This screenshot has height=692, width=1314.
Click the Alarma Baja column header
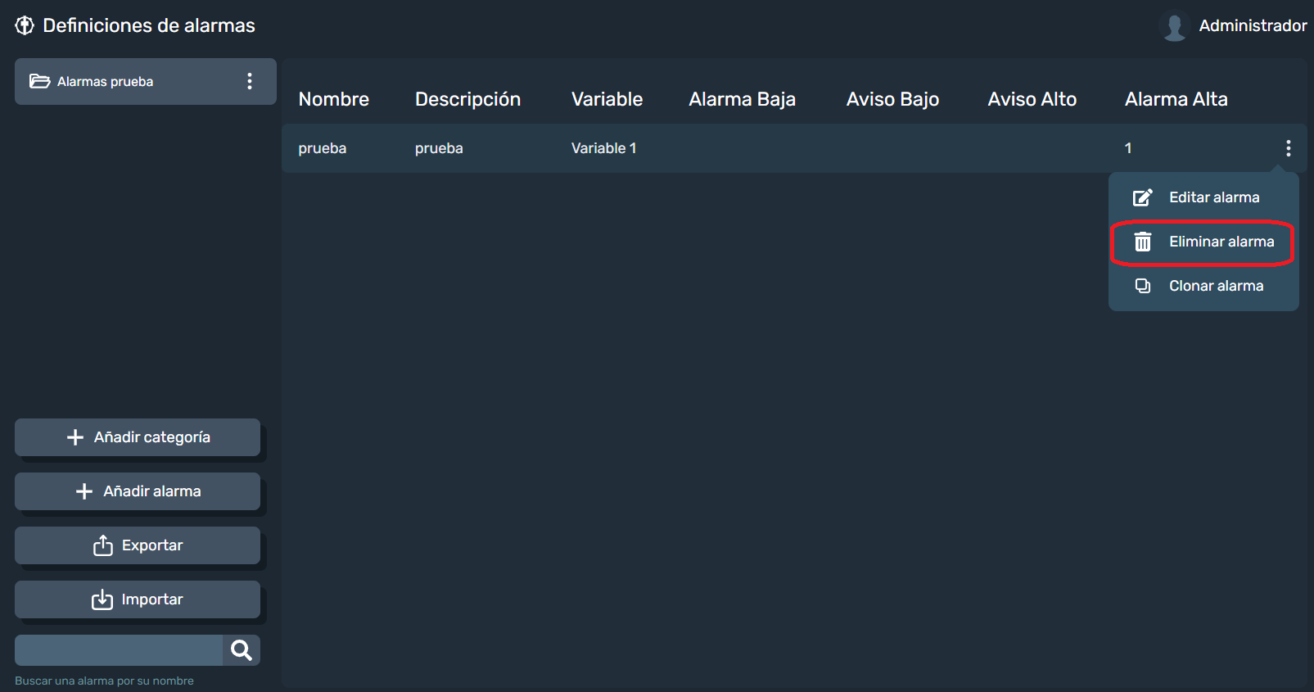click(x=742, y=99)
